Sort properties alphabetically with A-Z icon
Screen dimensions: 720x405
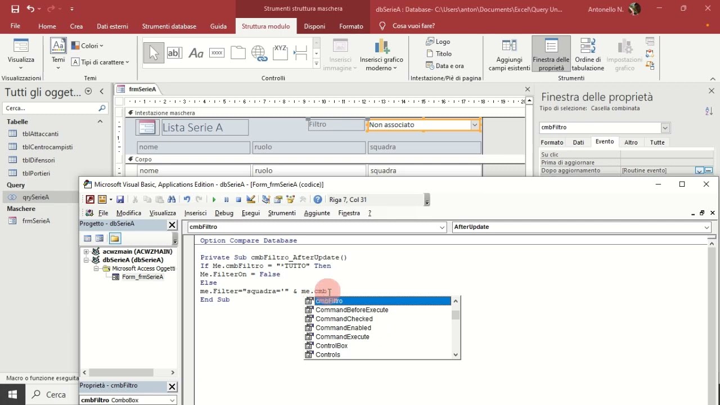tap(709, 111)
